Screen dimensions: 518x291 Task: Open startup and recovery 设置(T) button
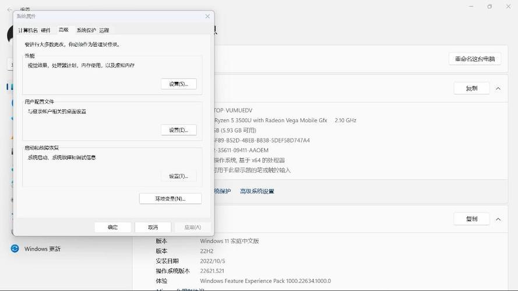[179, 176]
